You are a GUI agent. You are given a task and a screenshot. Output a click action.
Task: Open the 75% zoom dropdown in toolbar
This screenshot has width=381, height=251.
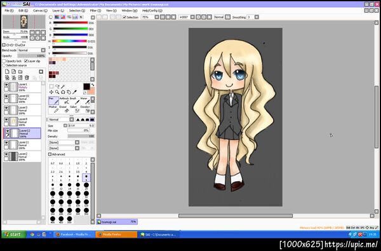[x=157, y=17]
